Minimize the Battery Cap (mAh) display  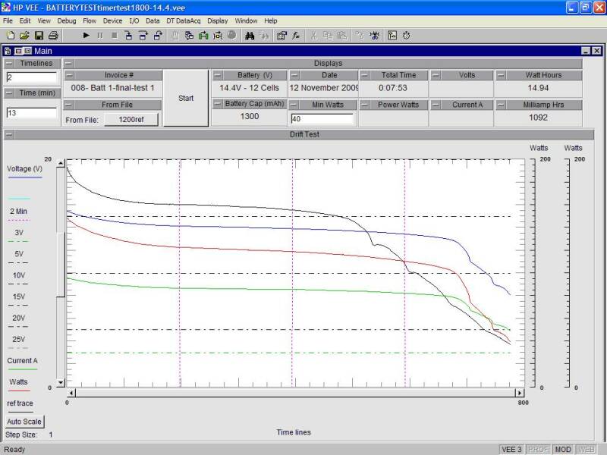click(x=218, y=105)
